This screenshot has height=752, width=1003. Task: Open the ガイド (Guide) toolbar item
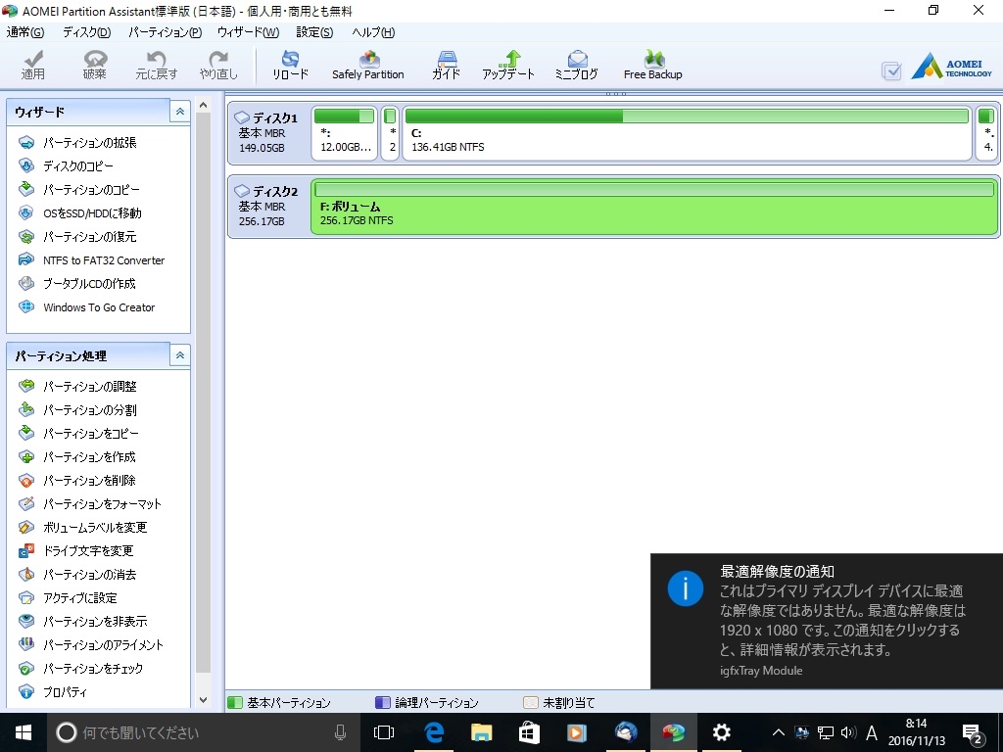[x=446, y=66]
